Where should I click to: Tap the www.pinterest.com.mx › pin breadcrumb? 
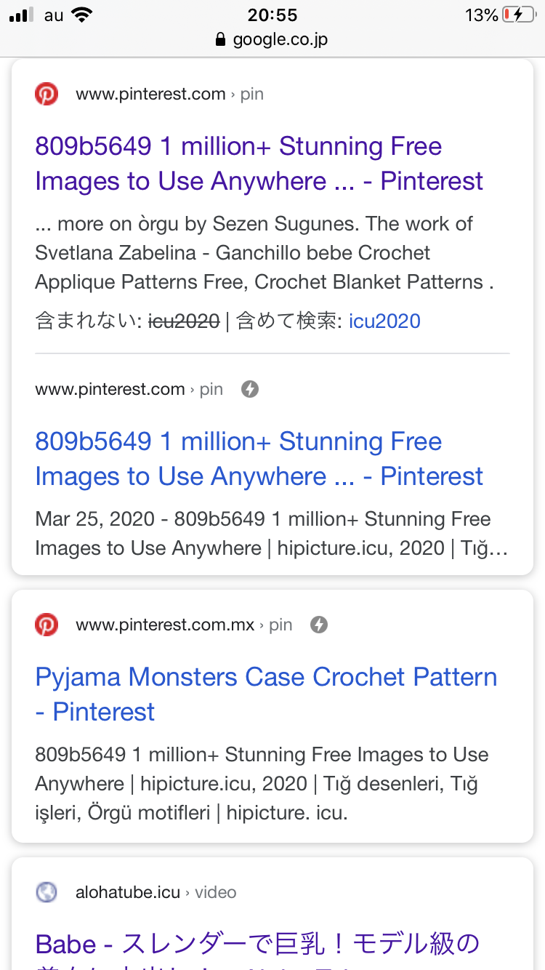pyautogui.click(x=184, y=625)
